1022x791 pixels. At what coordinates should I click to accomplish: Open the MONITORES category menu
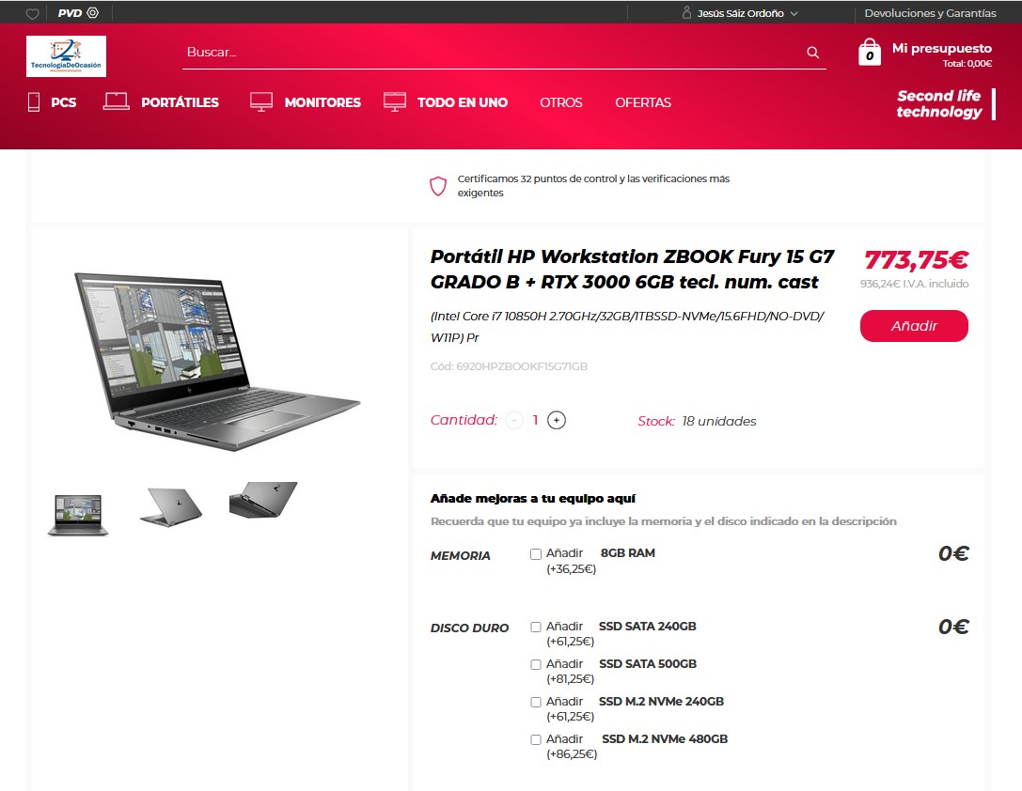coord(305,102)
